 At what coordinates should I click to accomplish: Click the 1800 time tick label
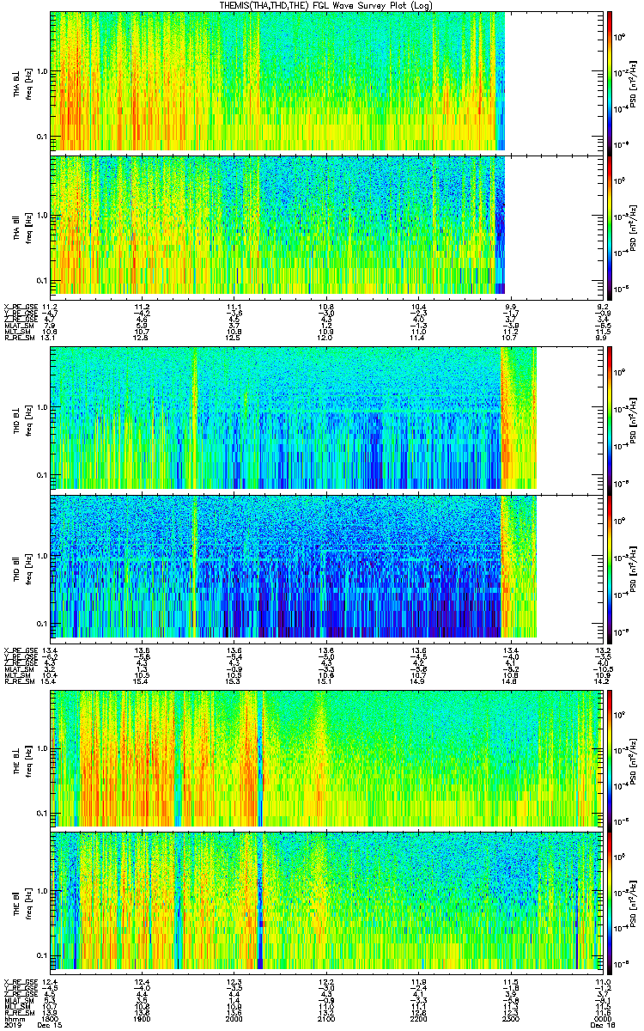point(50,1018)
